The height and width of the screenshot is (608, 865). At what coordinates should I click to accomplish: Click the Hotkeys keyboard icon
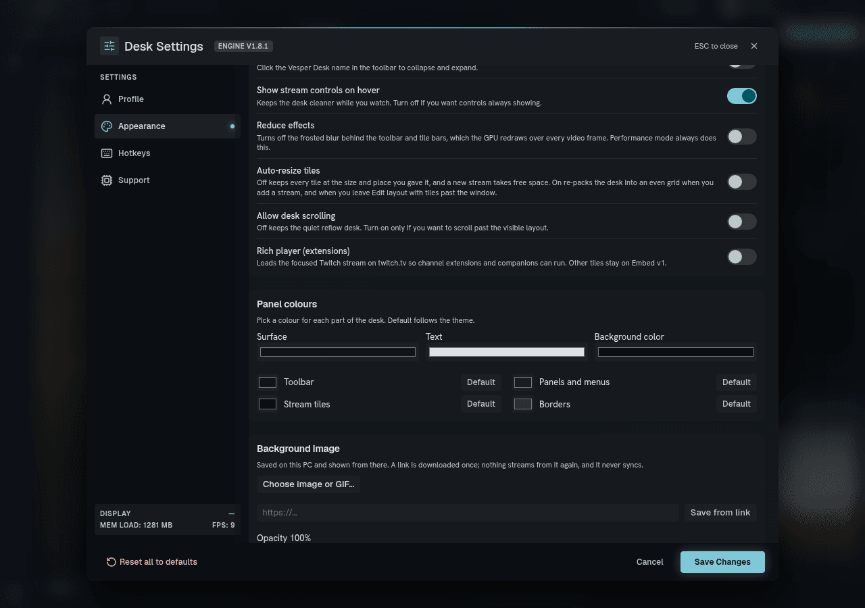(x=107, y=153)
